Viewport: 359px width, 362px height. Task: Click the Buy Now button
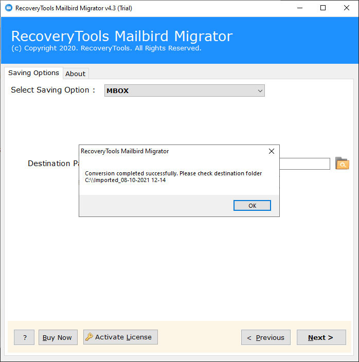pyautogui.click(x=58, y=337)
